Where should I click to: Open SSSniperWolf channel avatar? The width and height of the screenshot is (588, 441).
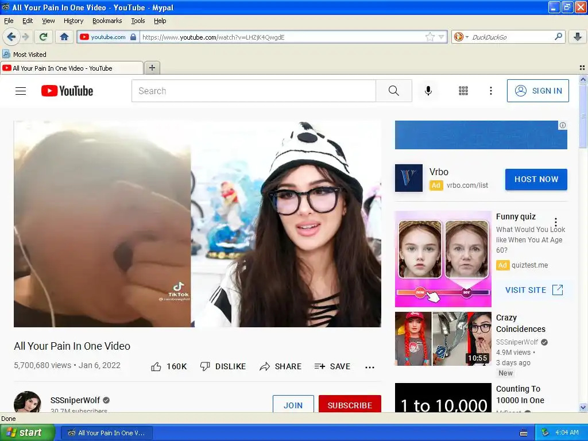point(28,402)
